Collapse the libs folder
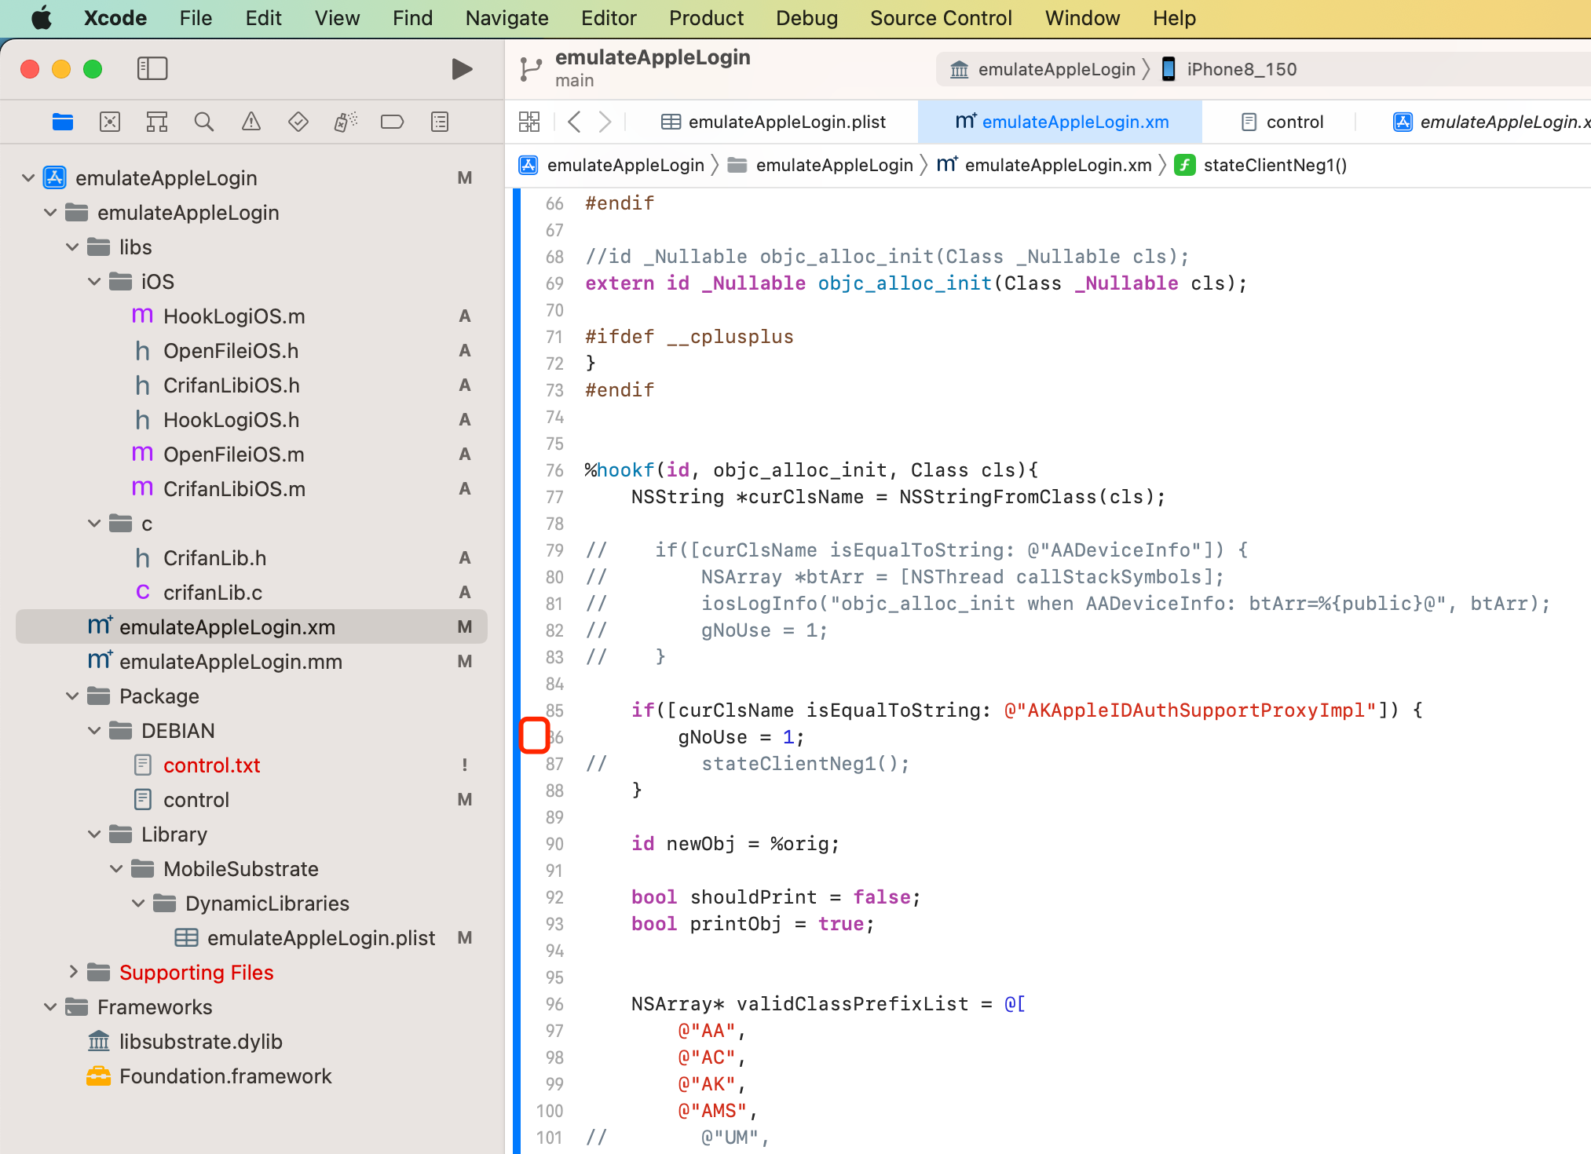This screenshot has height=1154, width=1591. 72,247
